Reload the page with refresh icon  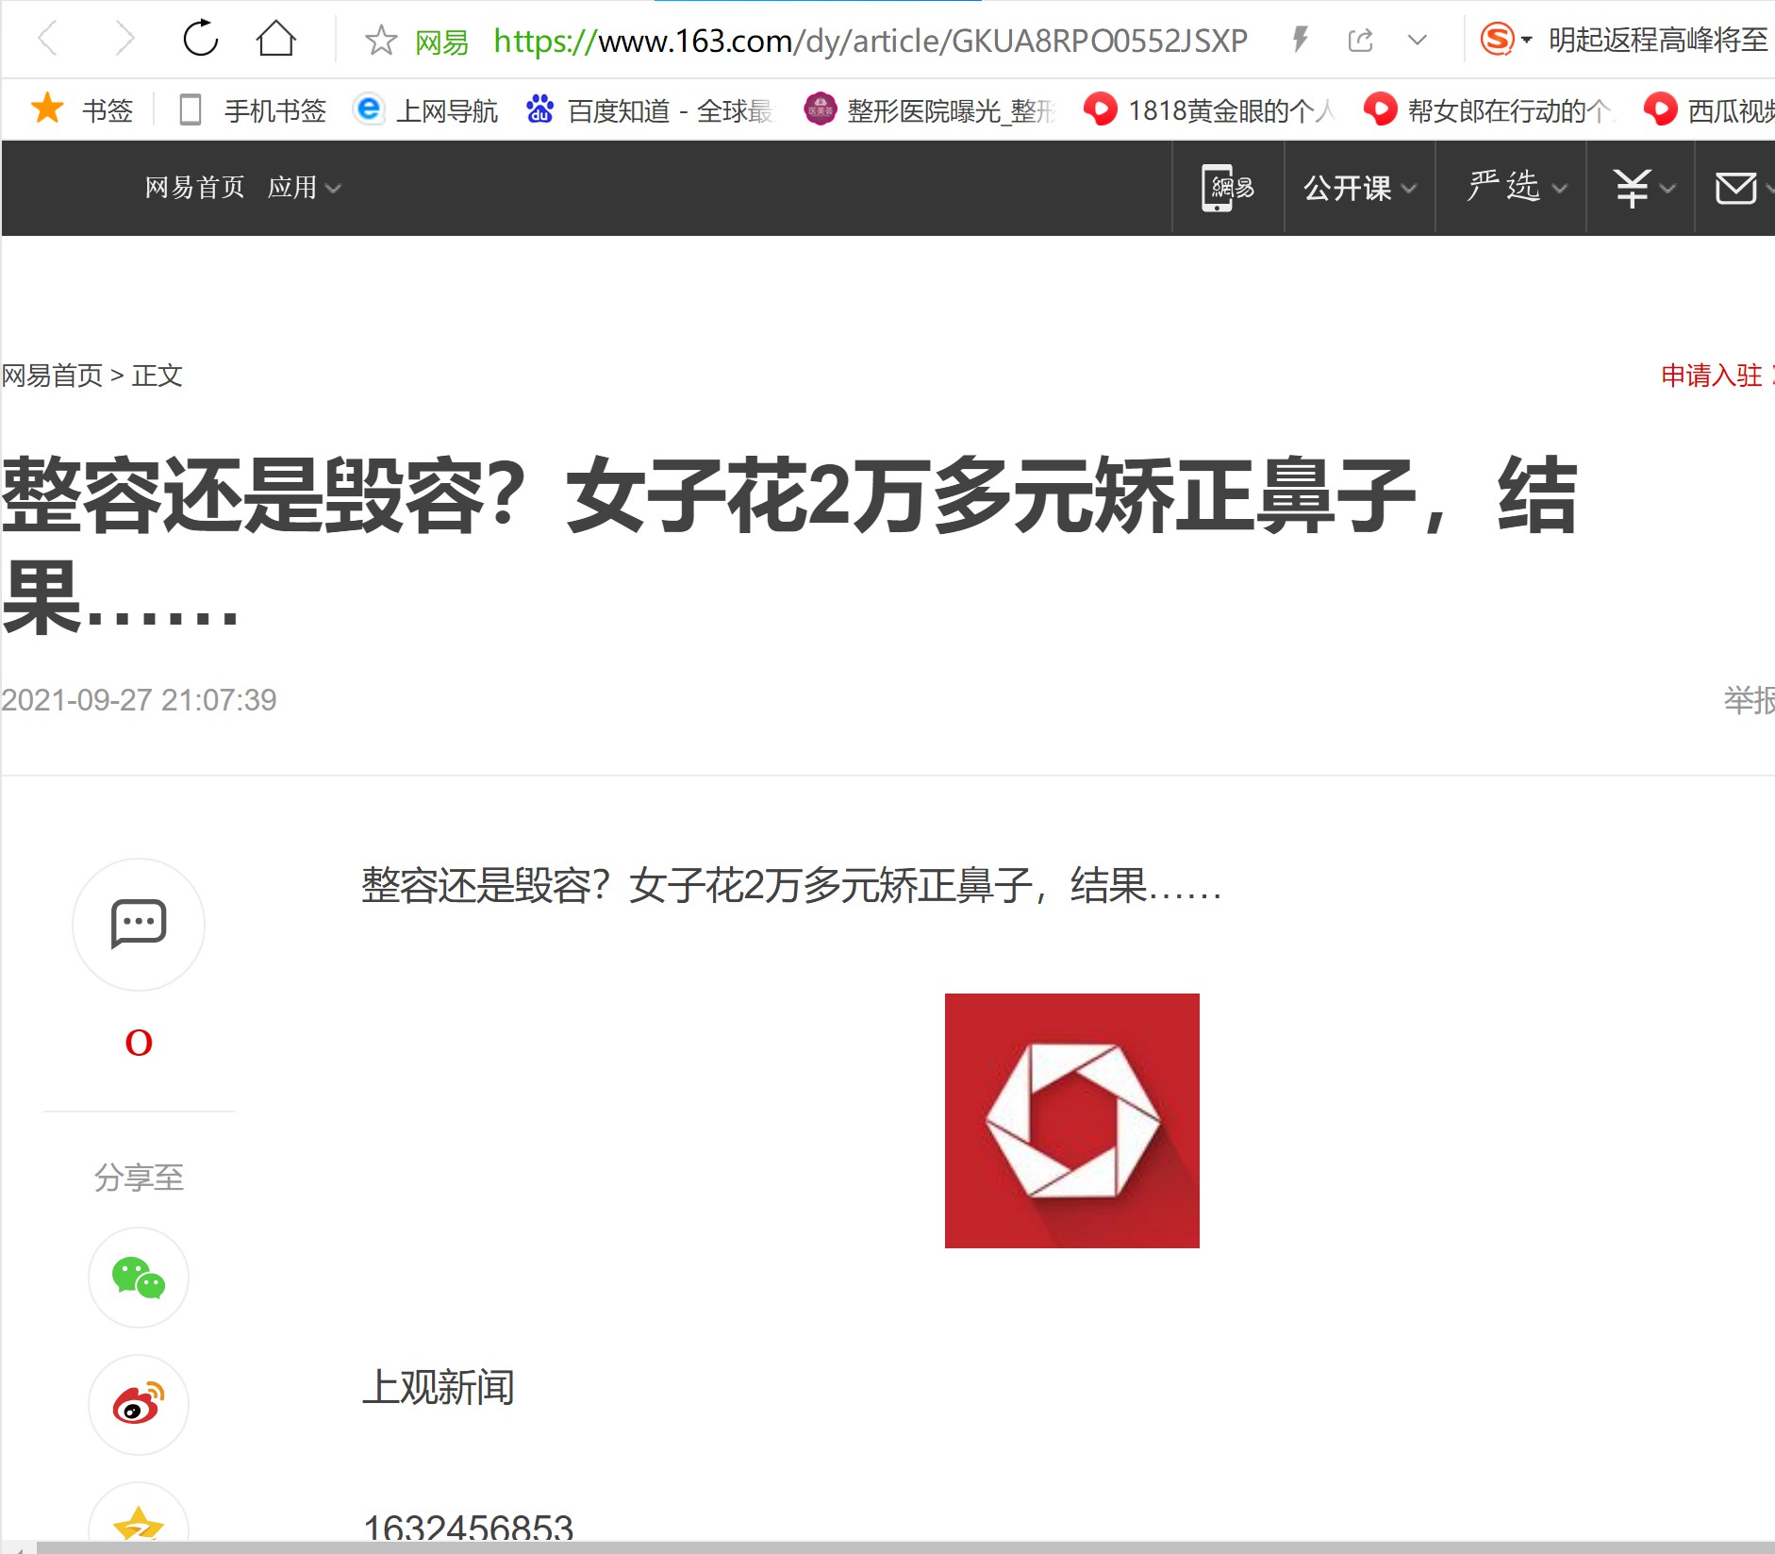200,39
